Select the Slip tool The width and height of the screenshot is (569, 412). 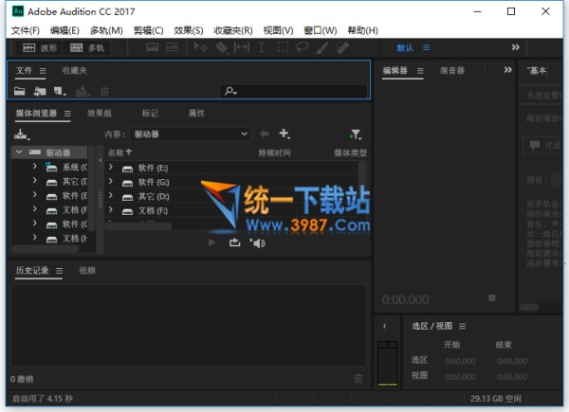241,47
